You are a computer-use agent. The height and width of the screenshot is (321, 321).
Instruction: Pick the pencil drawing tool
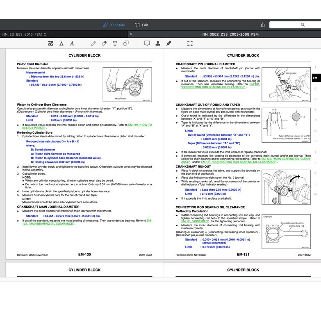(x=93, y=43)
